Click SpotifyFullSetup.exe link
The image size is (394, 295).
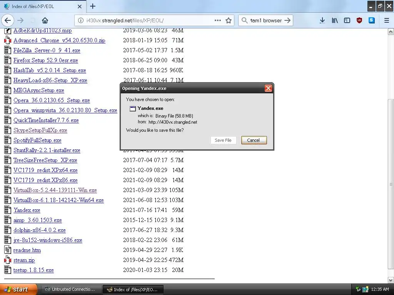37,141
